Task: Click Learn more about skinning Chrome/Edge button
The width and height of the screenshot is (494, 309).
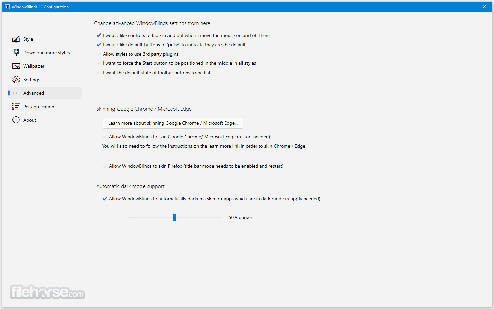Action: point(173,123)
